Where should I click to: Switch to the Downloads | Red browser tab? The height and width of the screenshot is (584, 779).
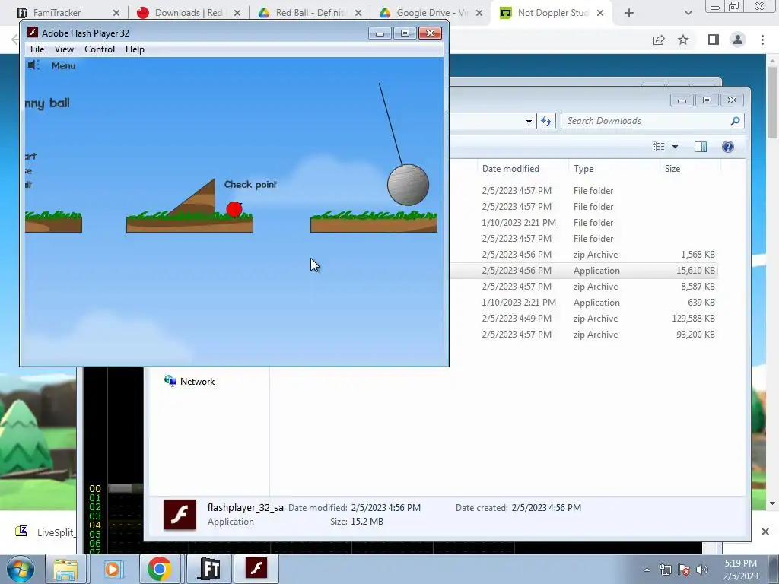coord(188,13)
